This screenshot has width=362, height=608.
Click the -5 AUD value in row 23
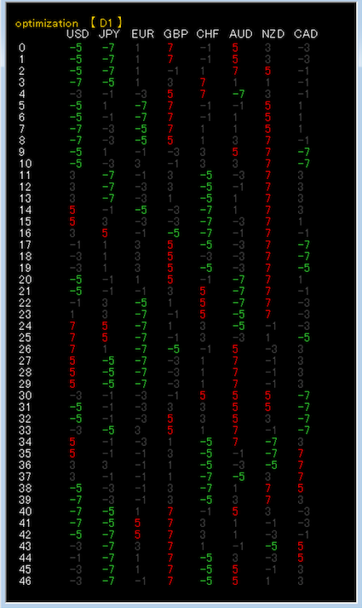(x=238, y=314)
